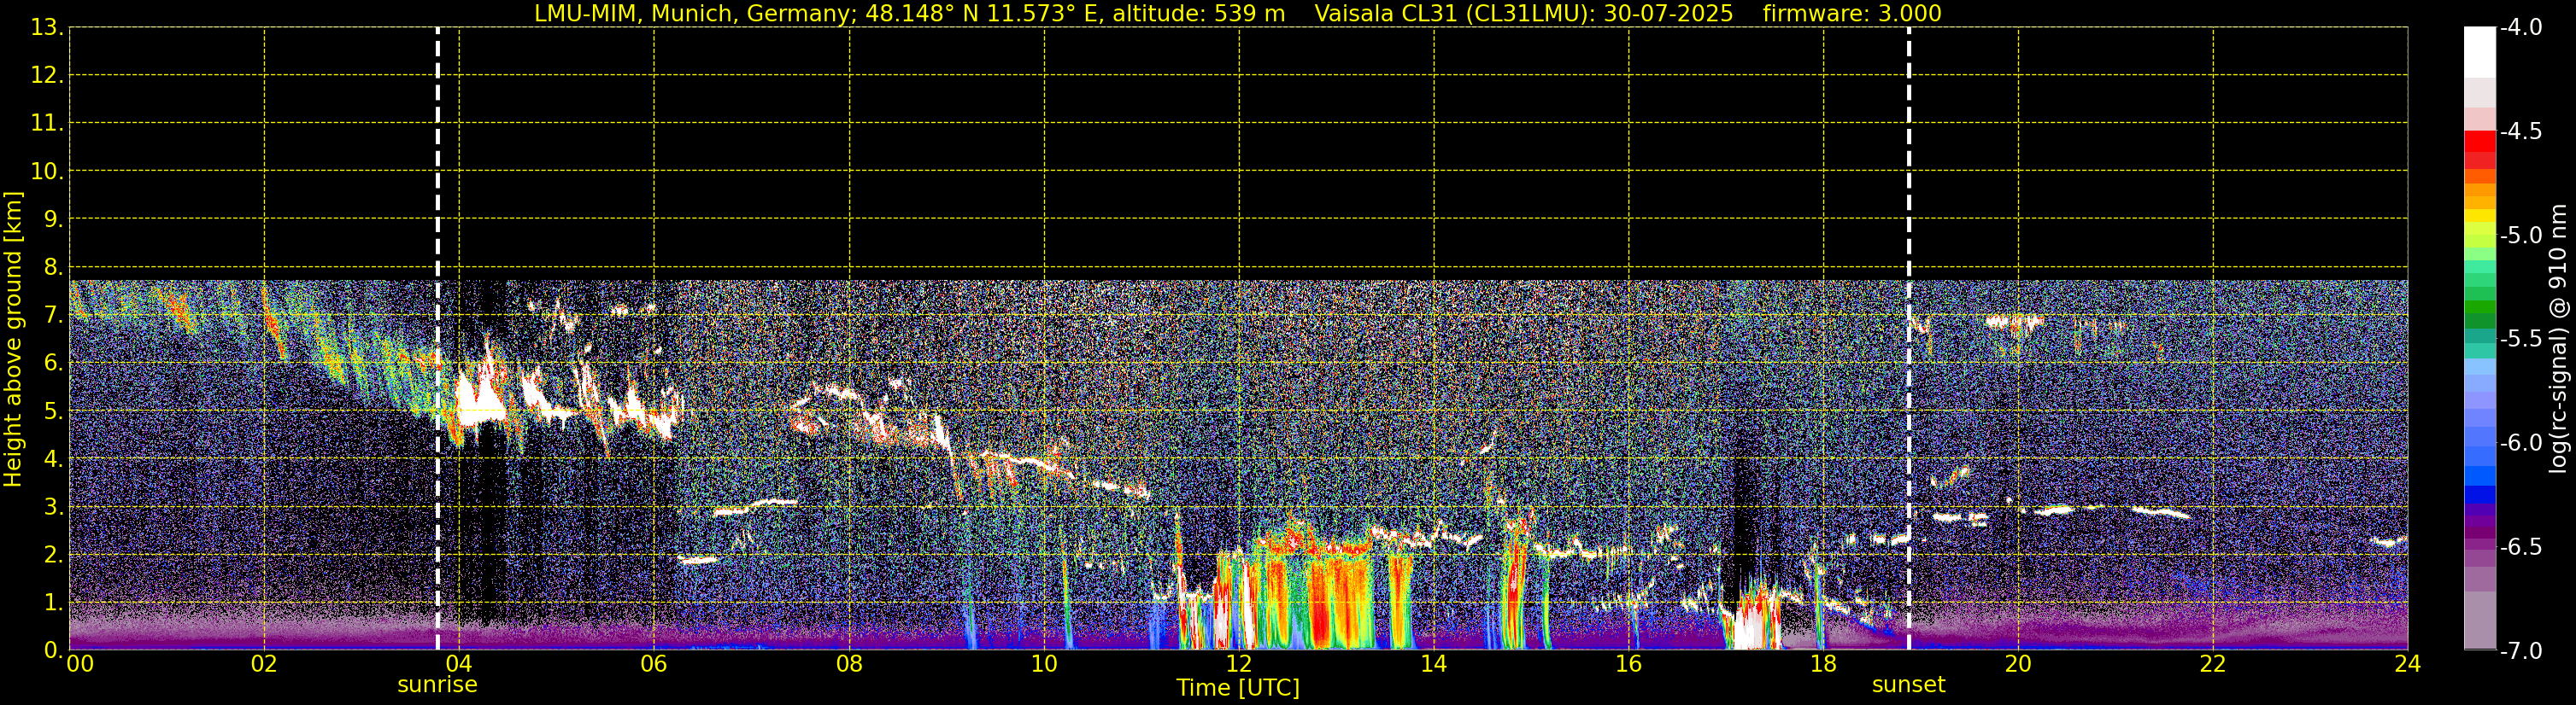The width and height of the screenshot is (2576, 705).
Task: Click the height axis tick label '12.'
Action: tap(47, 76)
